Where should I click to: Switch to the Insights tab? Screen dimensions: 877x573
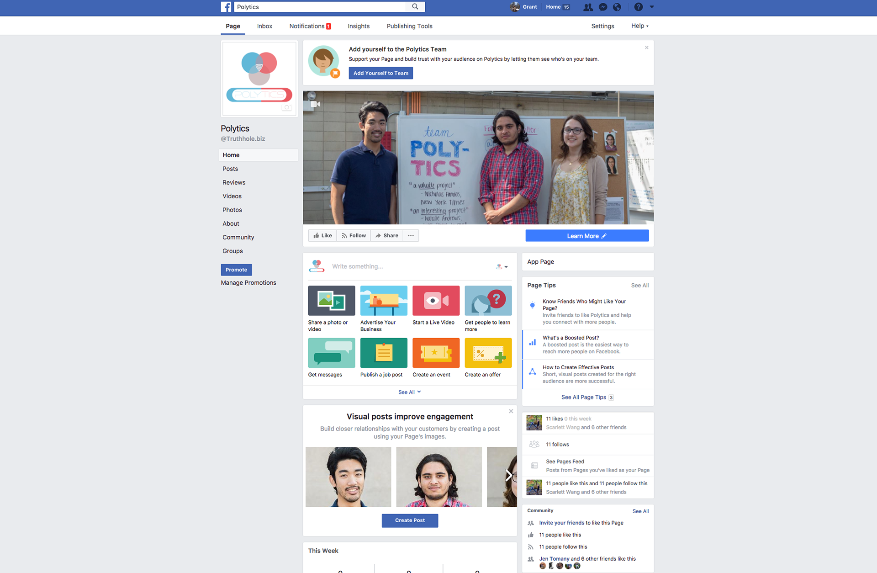click(x=359, y=26)
